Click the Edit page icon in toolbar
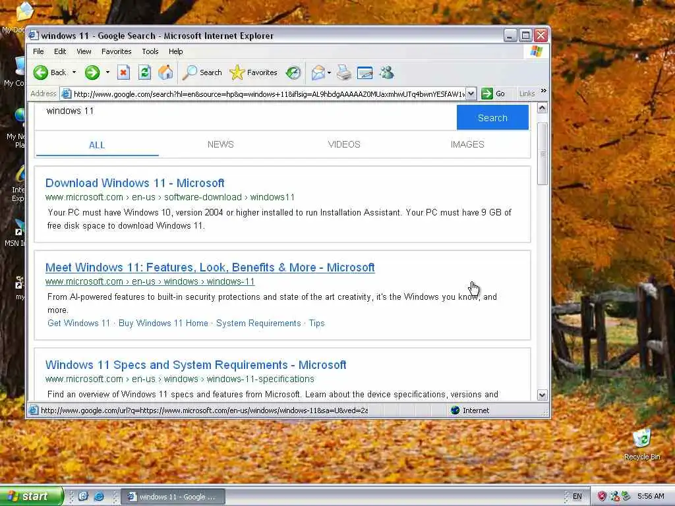The image size is (675, 506). click(365, 72)
